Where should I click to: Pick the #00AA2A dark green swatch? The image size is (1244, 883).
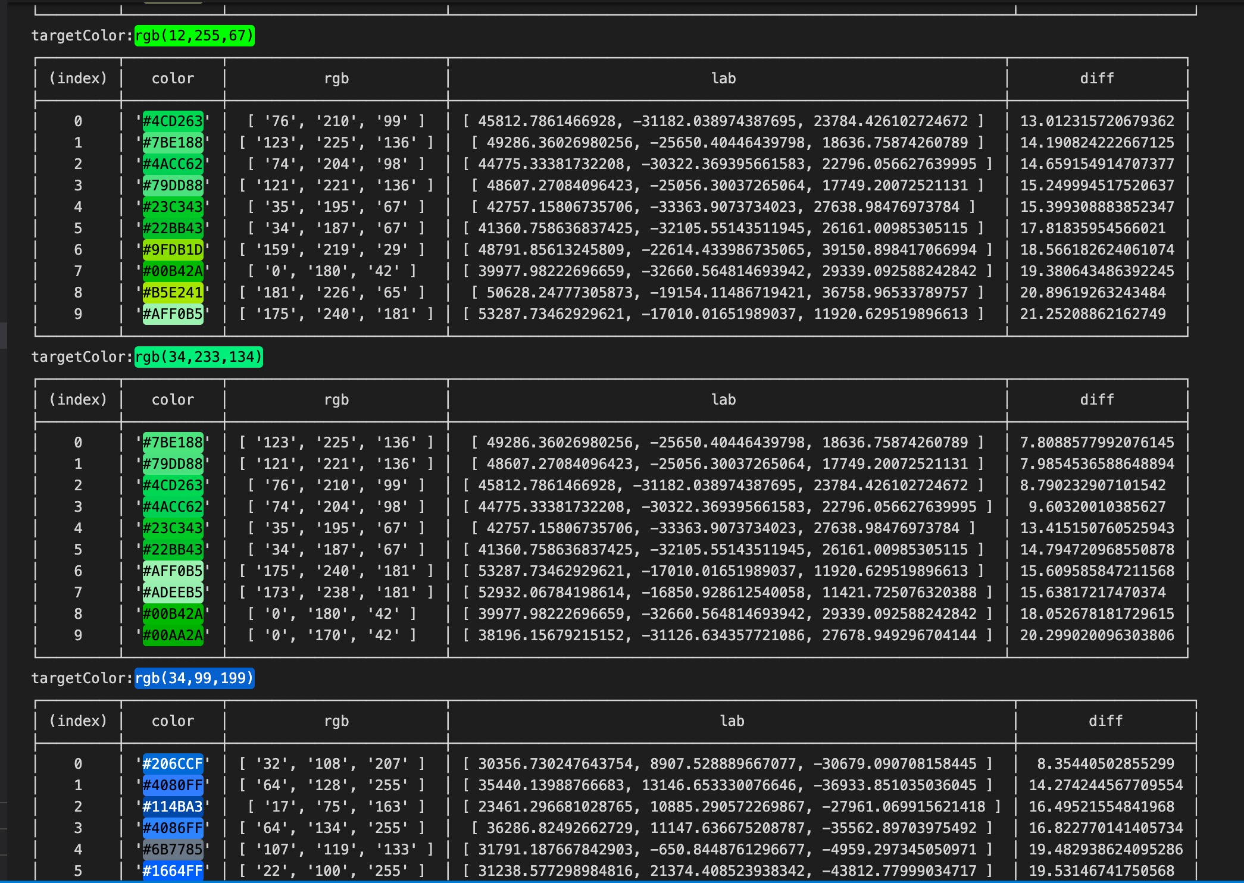point(173,635)
